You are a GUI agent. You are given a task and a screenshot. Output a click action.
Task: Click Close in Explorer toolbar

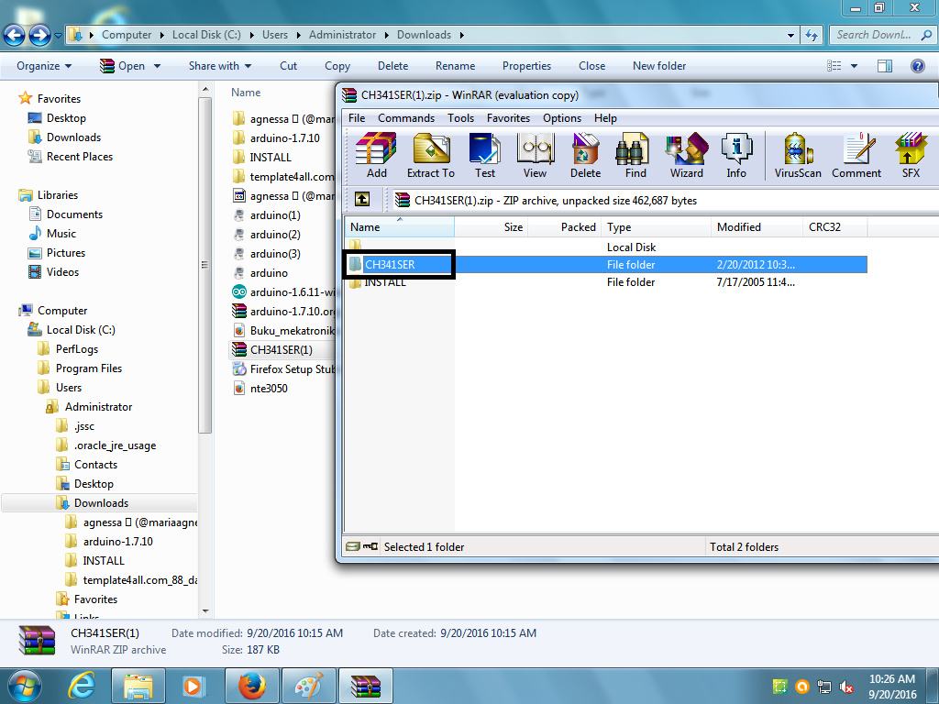coord(591,66)
